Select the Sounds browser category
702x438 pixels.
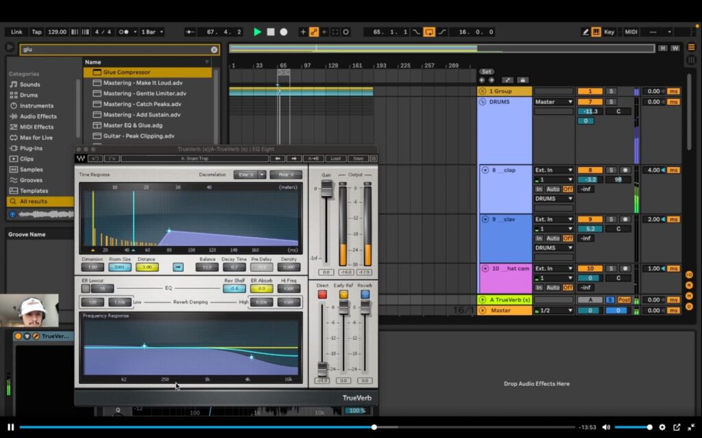(x=29, y=84)
